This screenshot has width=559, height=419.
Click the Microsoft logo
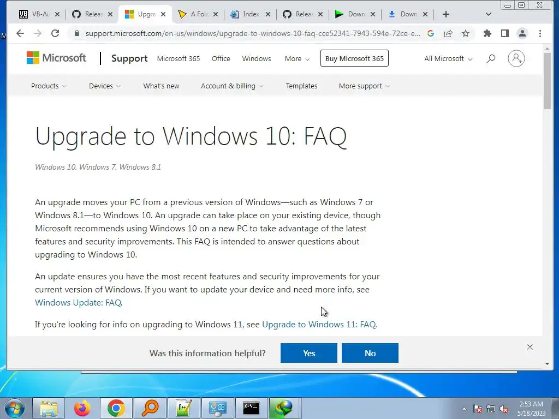56,58
